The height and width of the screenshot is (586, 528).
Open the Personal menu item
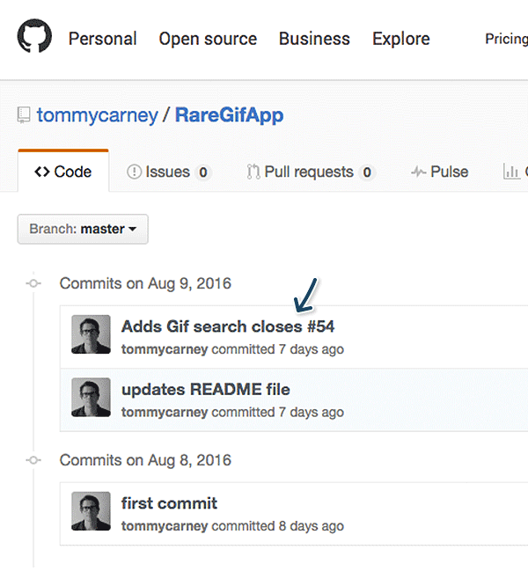coord(102,39)
